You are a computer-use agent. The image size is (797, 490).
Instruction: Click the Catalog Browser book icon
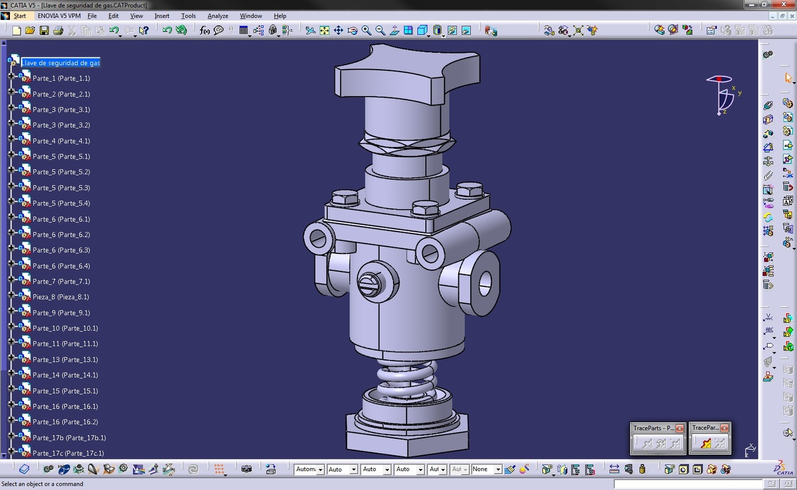click(x=24, y=469)
